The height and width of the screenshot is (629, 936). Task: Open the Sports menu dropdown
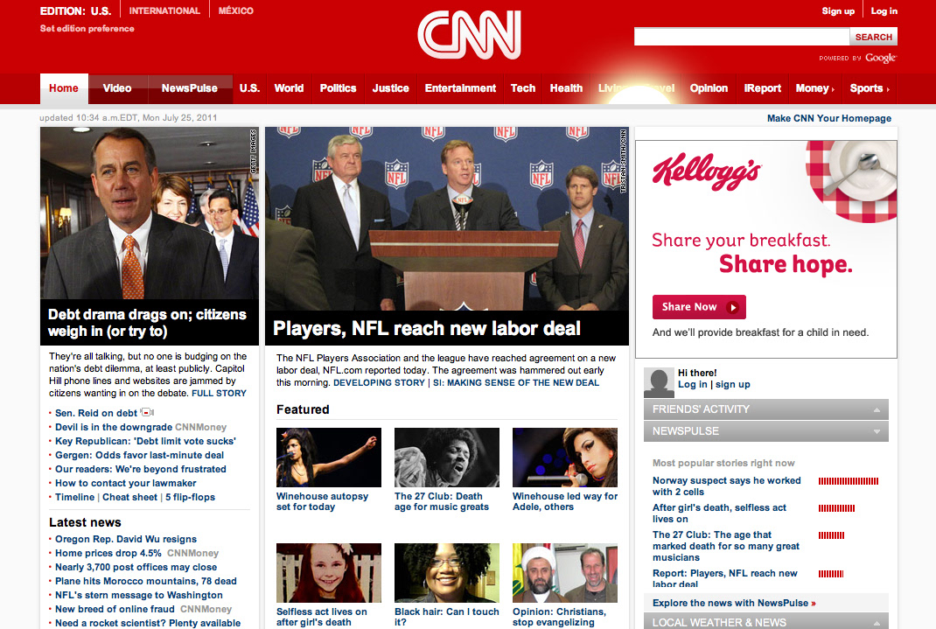[870, 88]
